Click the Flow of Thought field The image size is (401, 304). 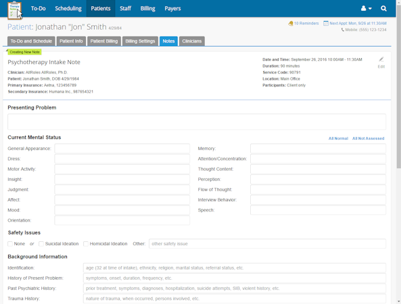tap(318, 190)
